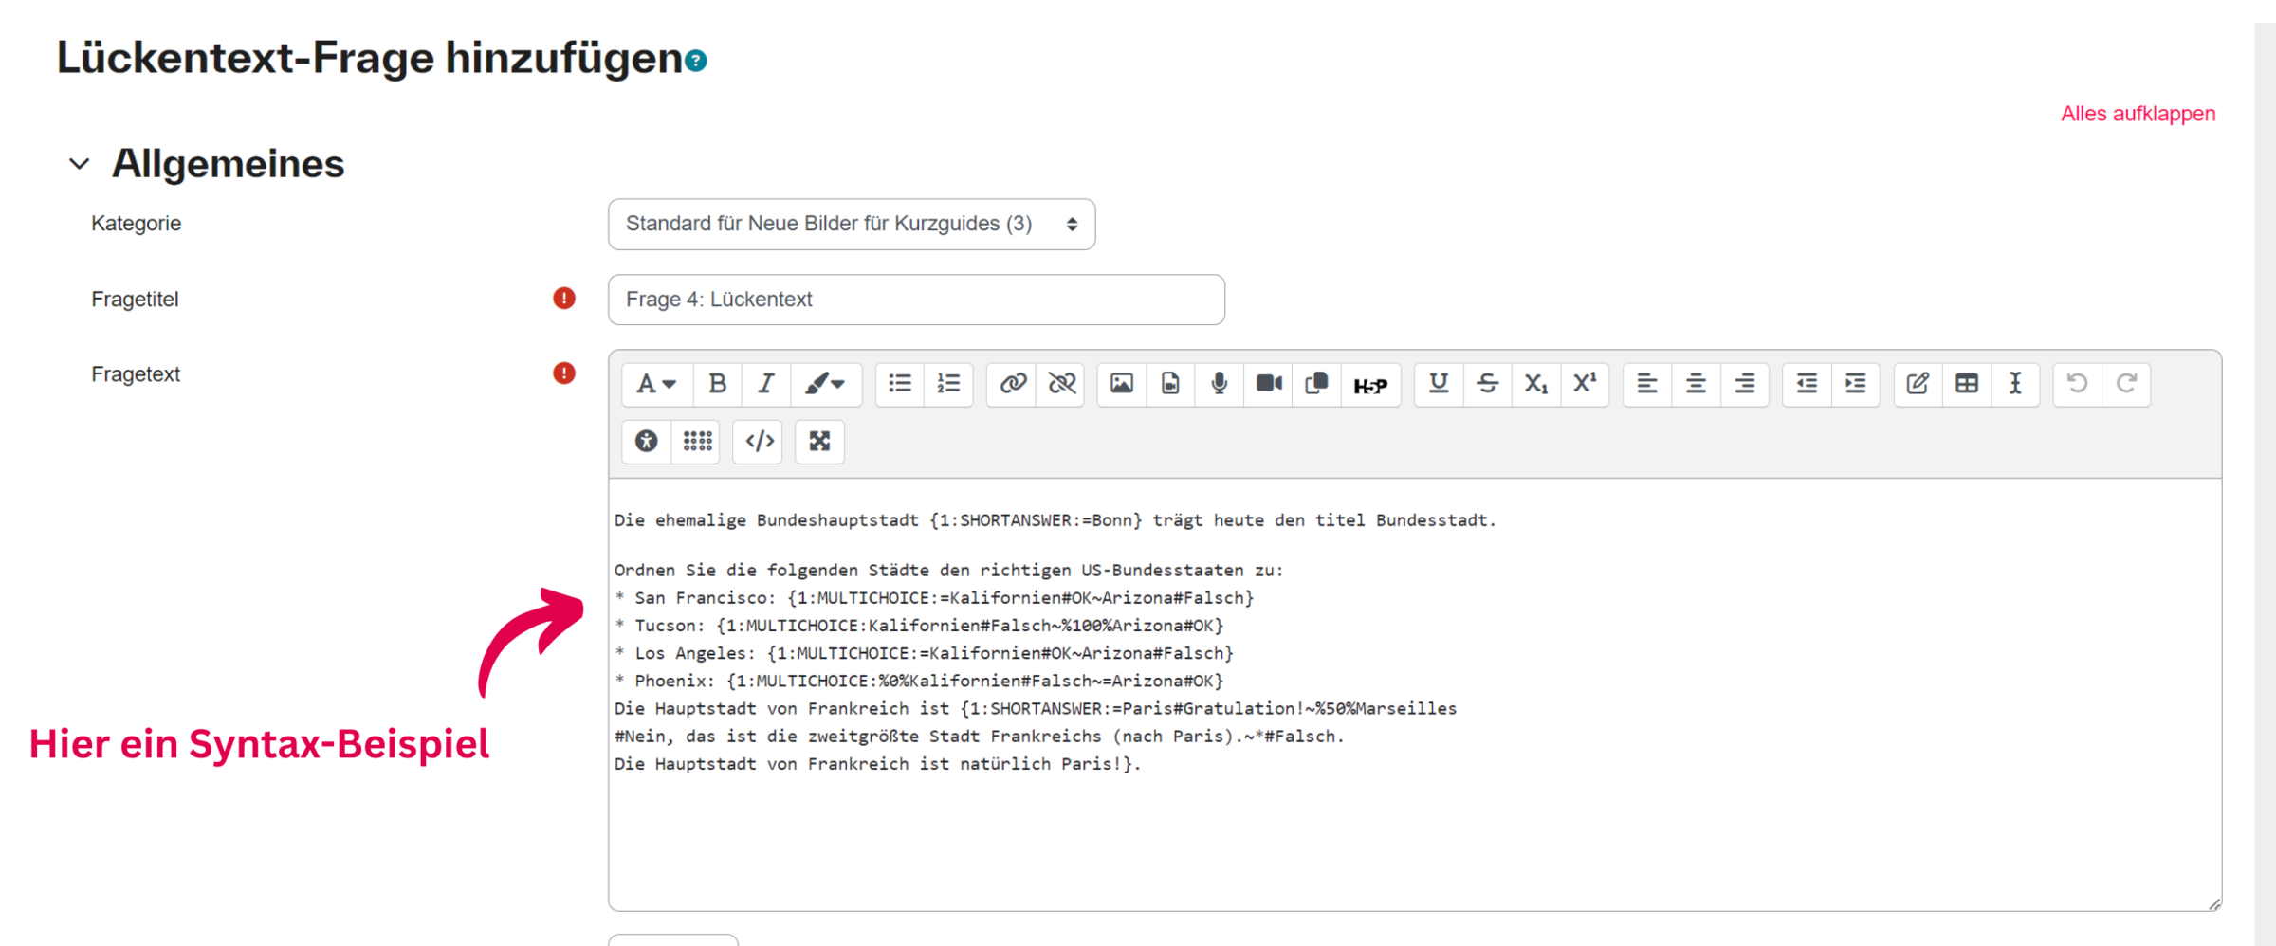Toggle superscript formatting

coord(1585,384)
